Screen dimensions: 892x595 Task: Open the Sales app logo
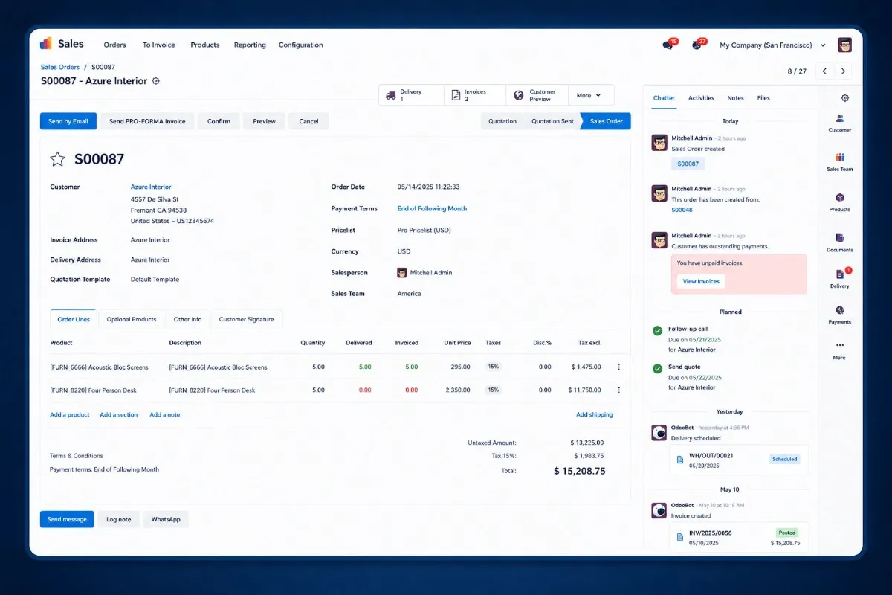click(x=46, y=44)
